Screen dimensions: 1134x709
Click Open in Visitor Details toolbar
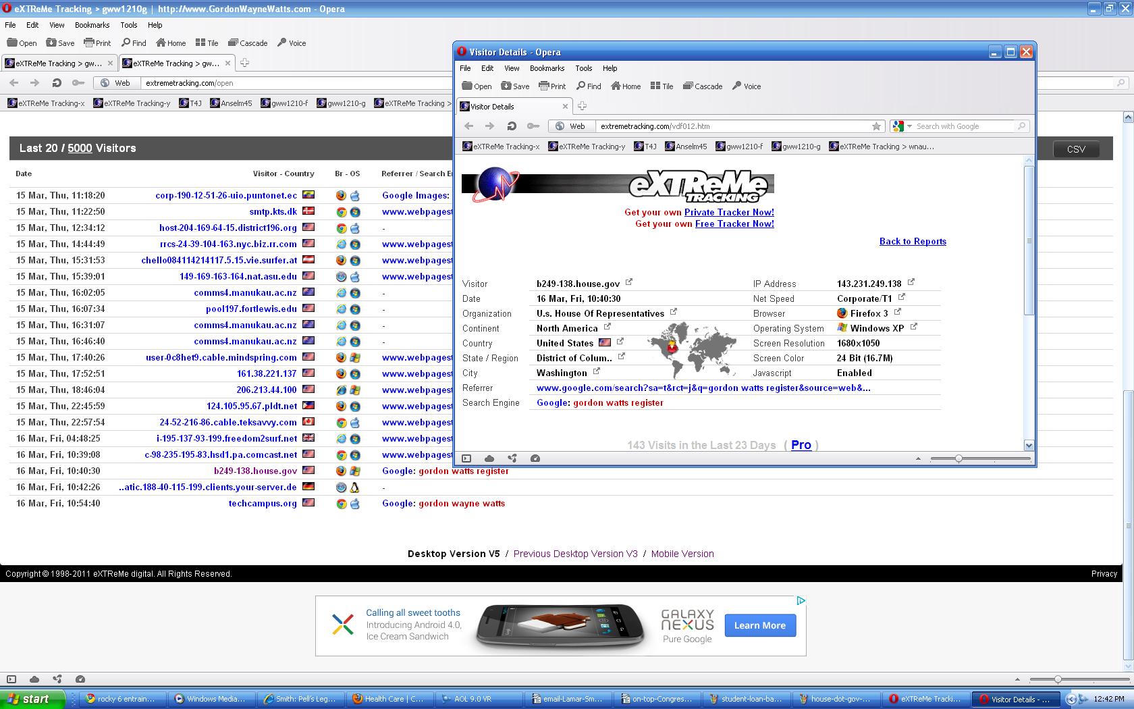coord(477,86)
